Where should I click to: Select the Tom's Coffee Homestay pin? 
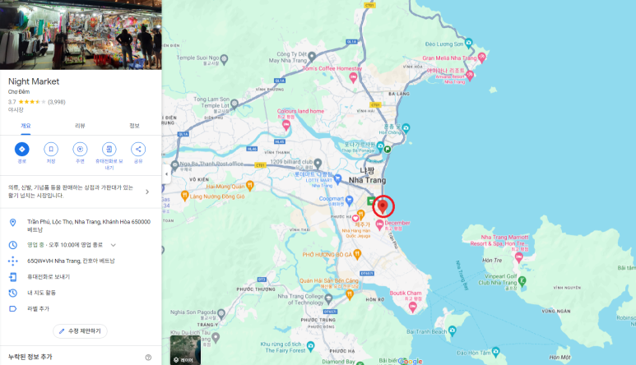353,77
